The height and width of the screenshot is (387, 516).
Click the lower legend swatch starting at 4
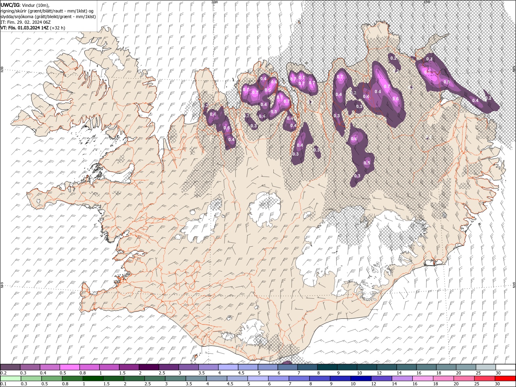click(x=216, y=379)
